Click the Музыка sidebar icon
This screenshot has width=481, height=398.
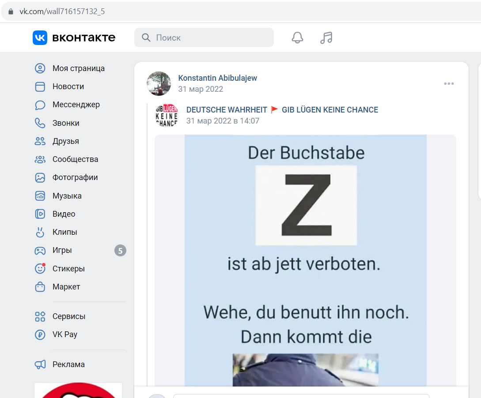[40, 196]
